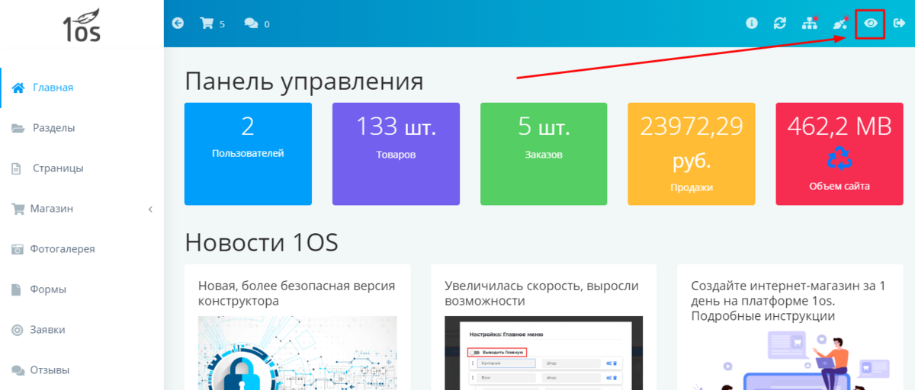Click the home icon beside Главная
This screenshot has height=390, width=915.
coord(18,88)
